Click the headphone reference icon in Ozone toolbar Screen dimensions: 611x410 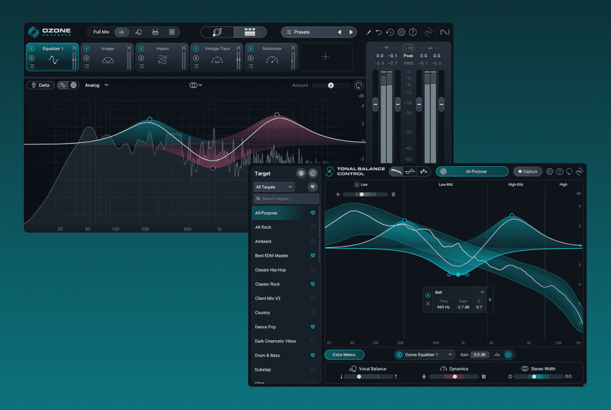click(138, 32)
